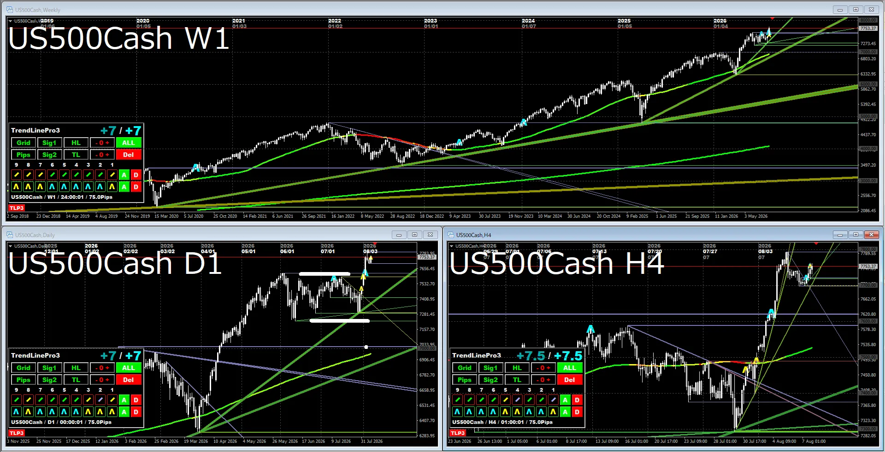
Task: Click ALL button in the W1 panel
Action: pyautogui.click(x=129, y=143)
